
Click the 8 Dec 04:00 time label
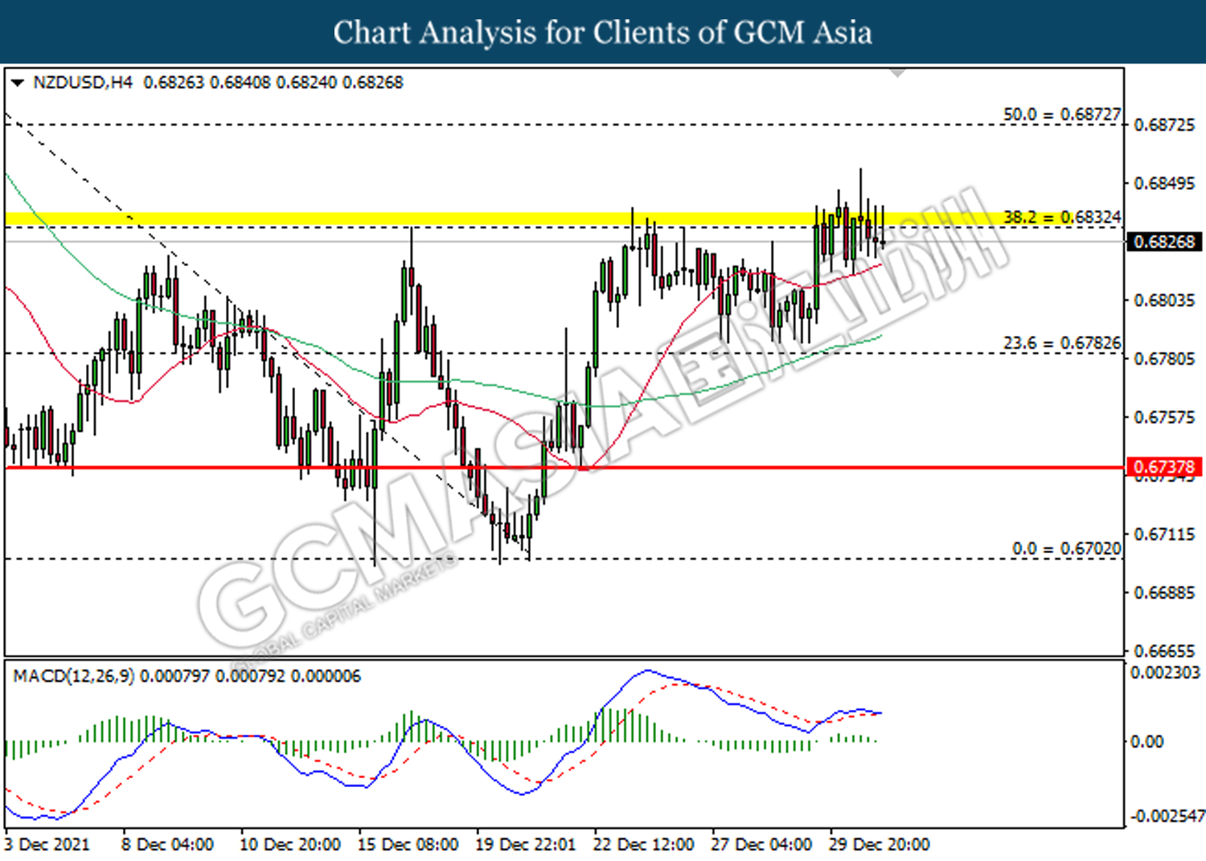point(167,844)
